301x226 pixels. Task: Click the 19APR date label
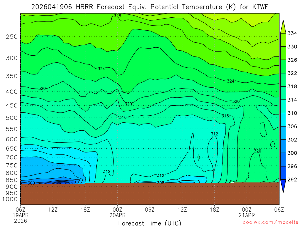[21, 215]
